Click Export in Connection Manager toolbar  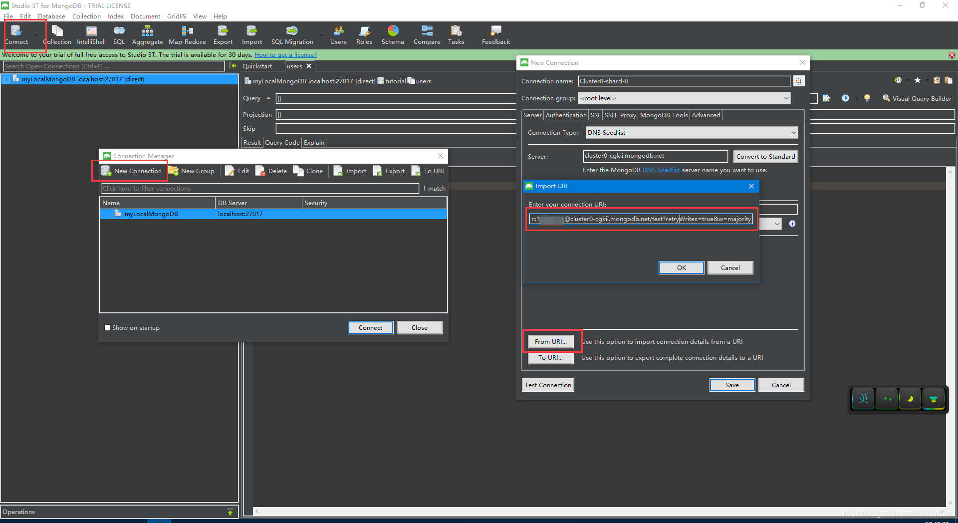(389, 171)
